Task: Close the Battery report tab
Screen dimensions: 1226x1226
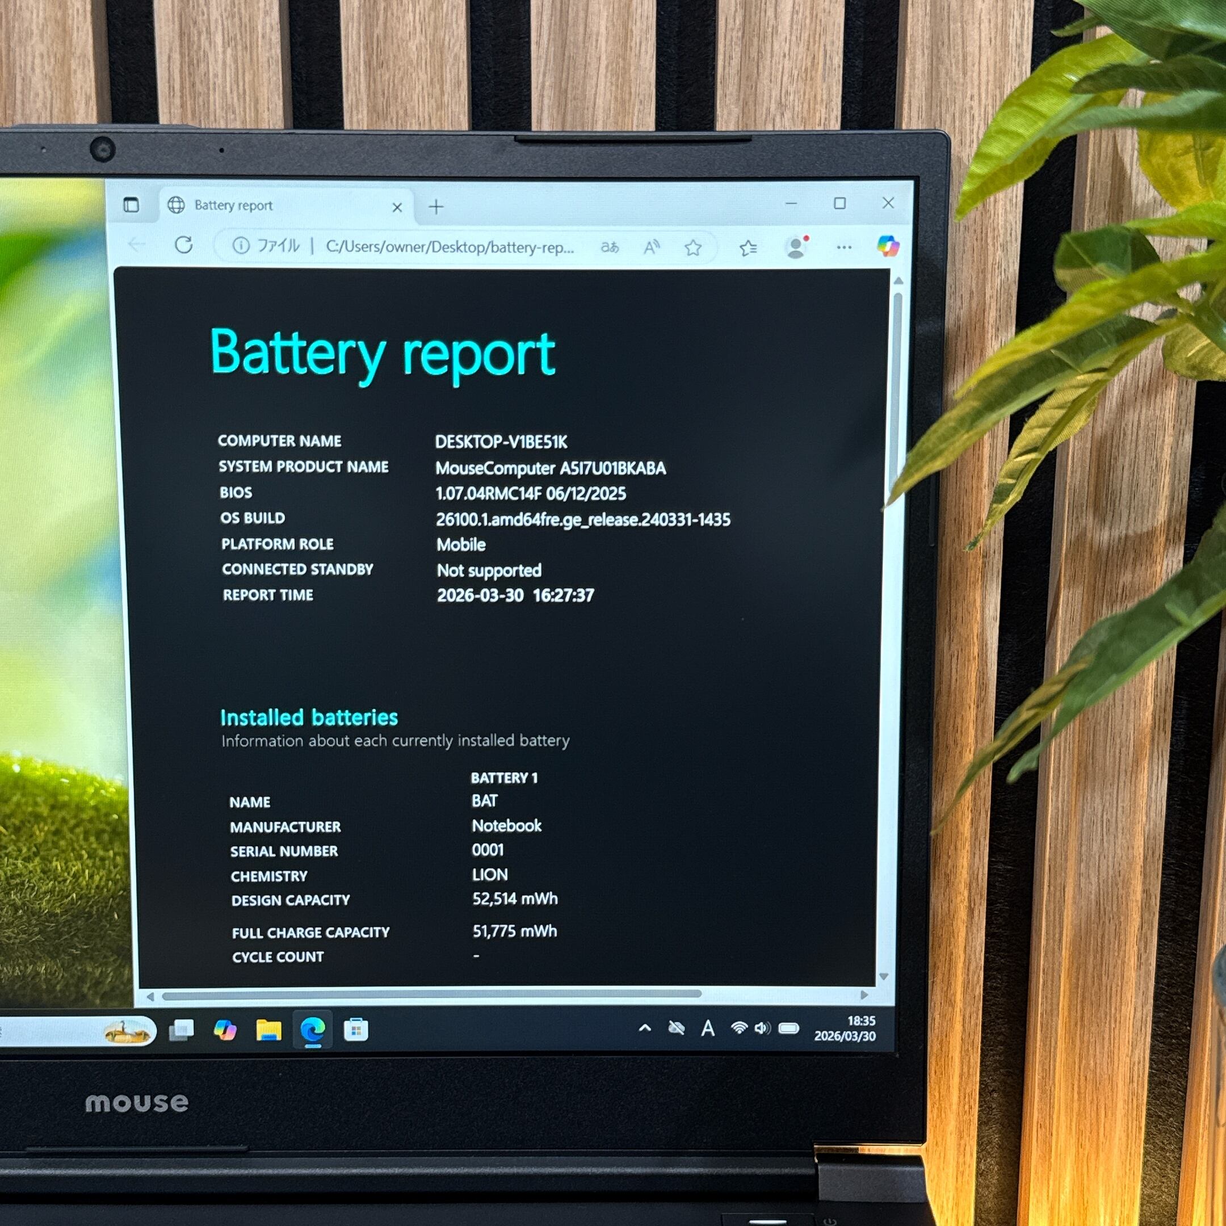Action: [397, 208]
